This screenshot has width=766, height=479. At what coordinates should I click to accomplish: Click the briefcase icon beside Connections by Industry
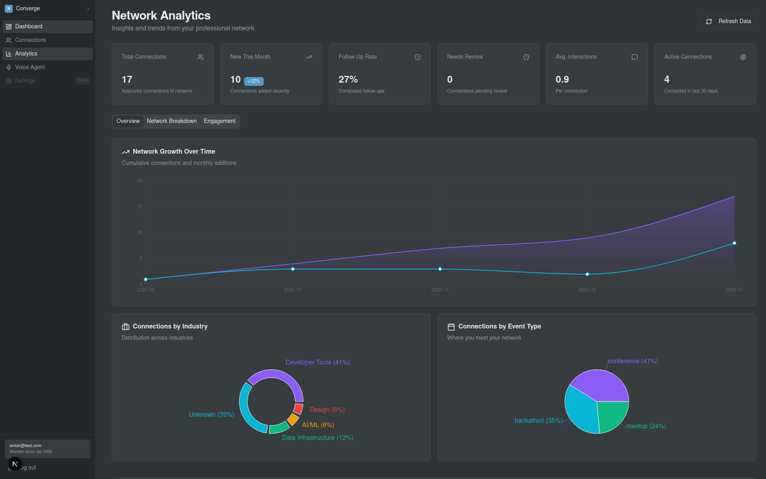click(x=126, y=327)
